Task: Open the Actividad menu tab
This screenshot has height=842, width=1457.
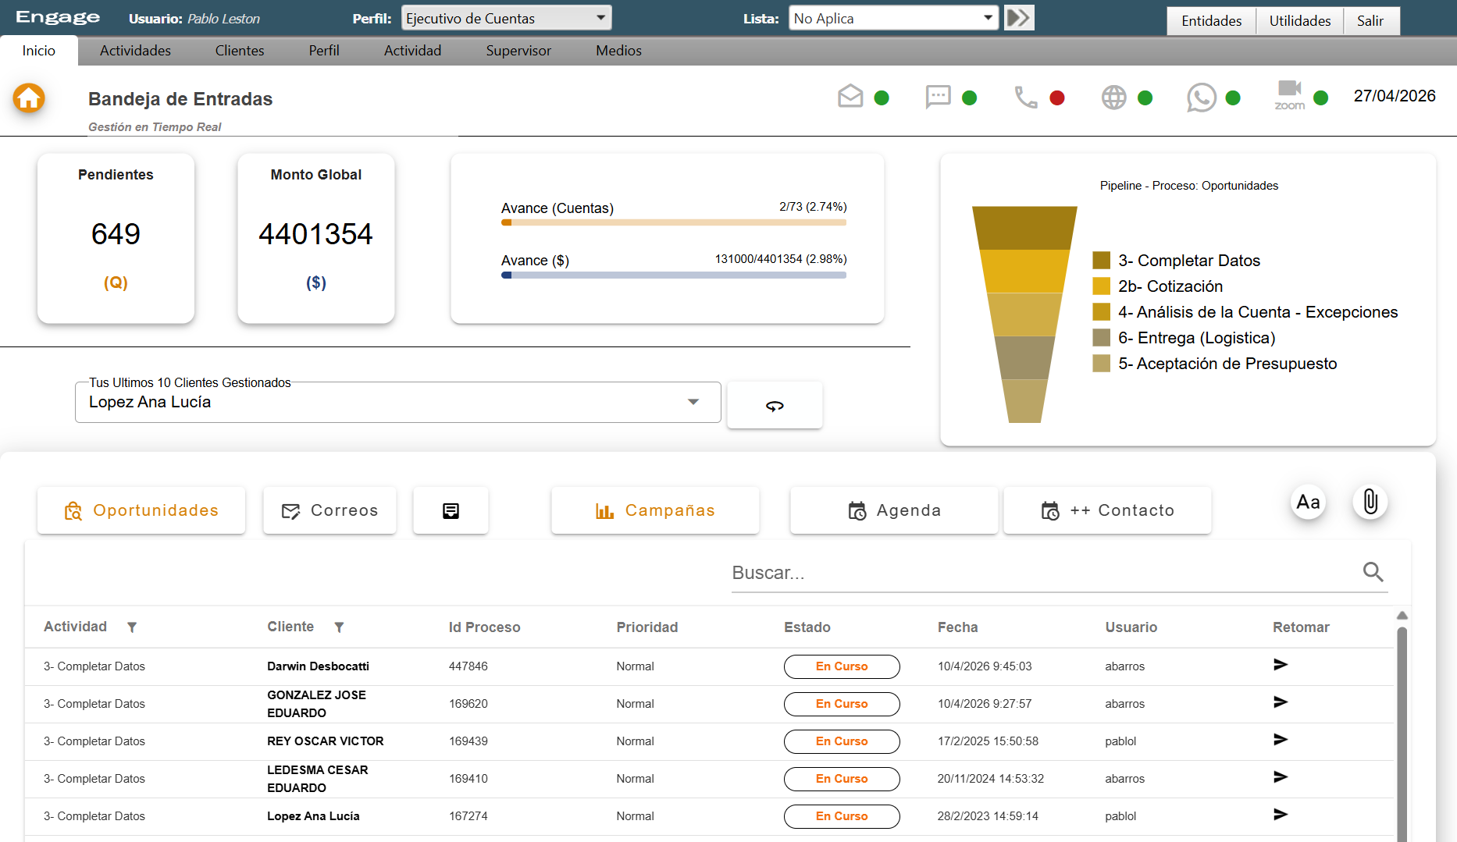Action: (412, 51)
